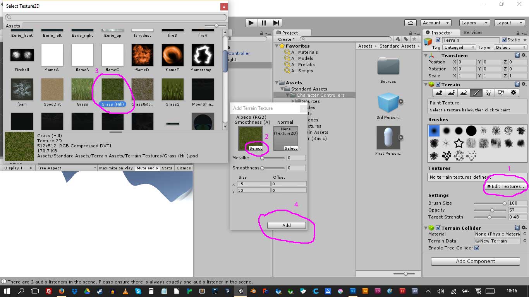529x297 pixels.
Task: Open the Unity icon in the taskbar
Action: pyautogui.click(x=241, y=291)
